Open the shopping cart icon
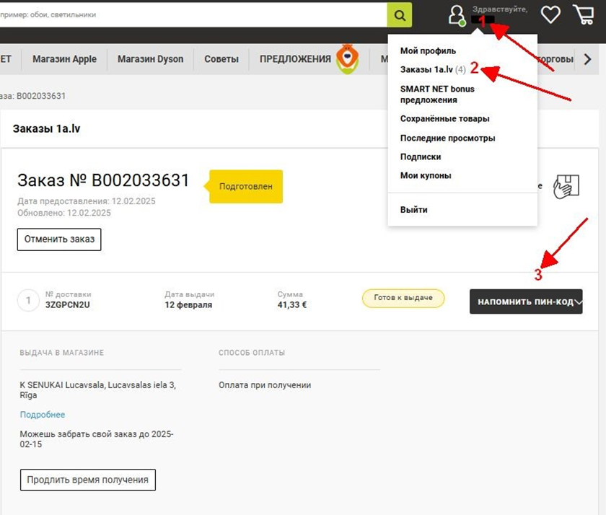 584,14
